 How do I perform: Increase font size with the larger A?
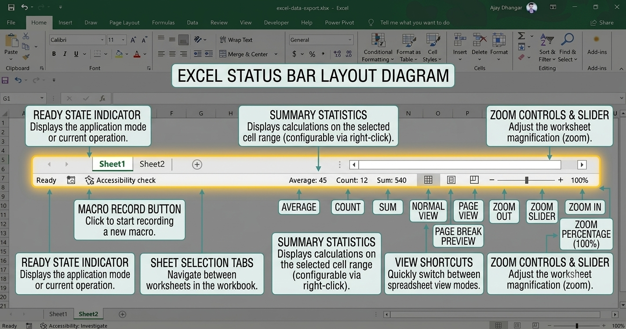[x=134, y=40]
